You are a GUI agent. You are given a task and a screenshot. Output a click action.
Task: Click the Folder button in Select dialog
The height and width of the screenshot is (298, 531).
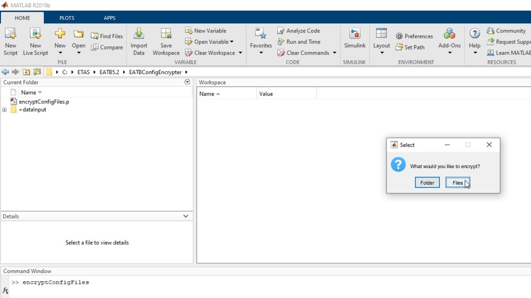427,183
